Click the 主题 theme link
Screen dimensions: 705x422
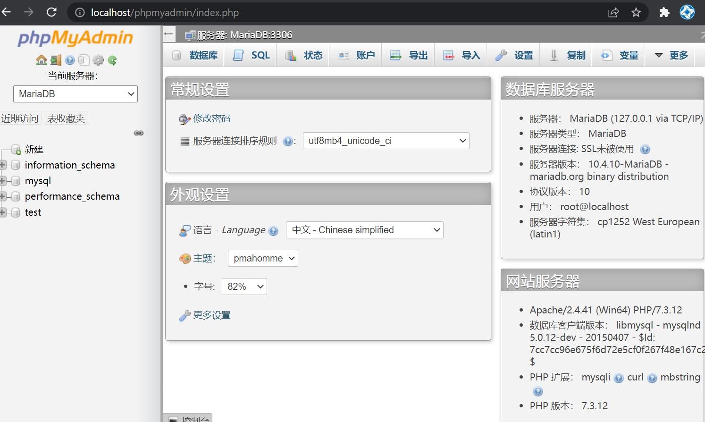(203, 258)
